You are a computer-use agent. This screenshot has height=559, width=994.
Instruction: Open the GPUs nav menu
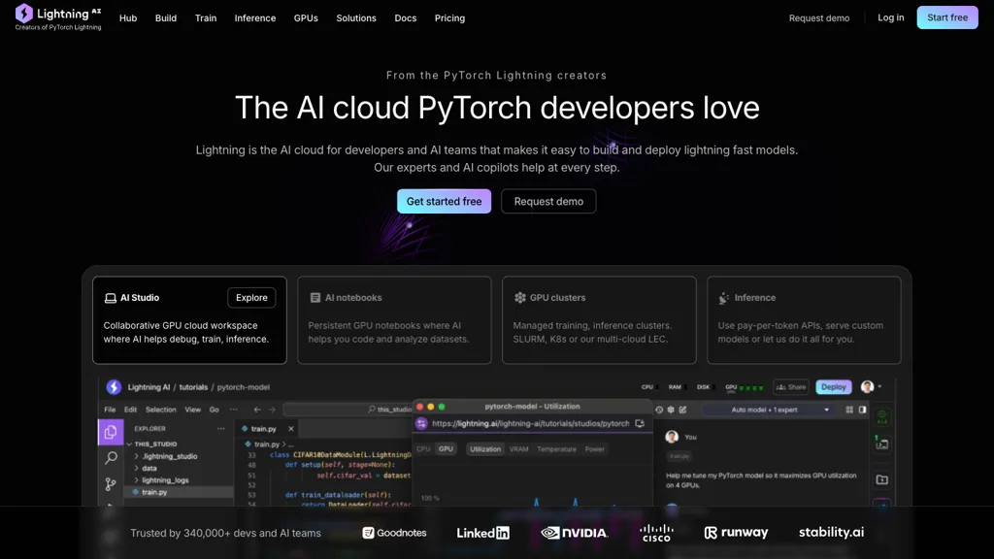tap(306, 18)
